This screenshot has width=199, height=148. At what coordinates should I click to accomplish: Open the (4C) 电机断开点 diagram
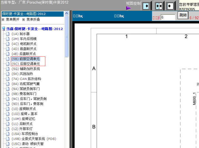pos(24,44)
